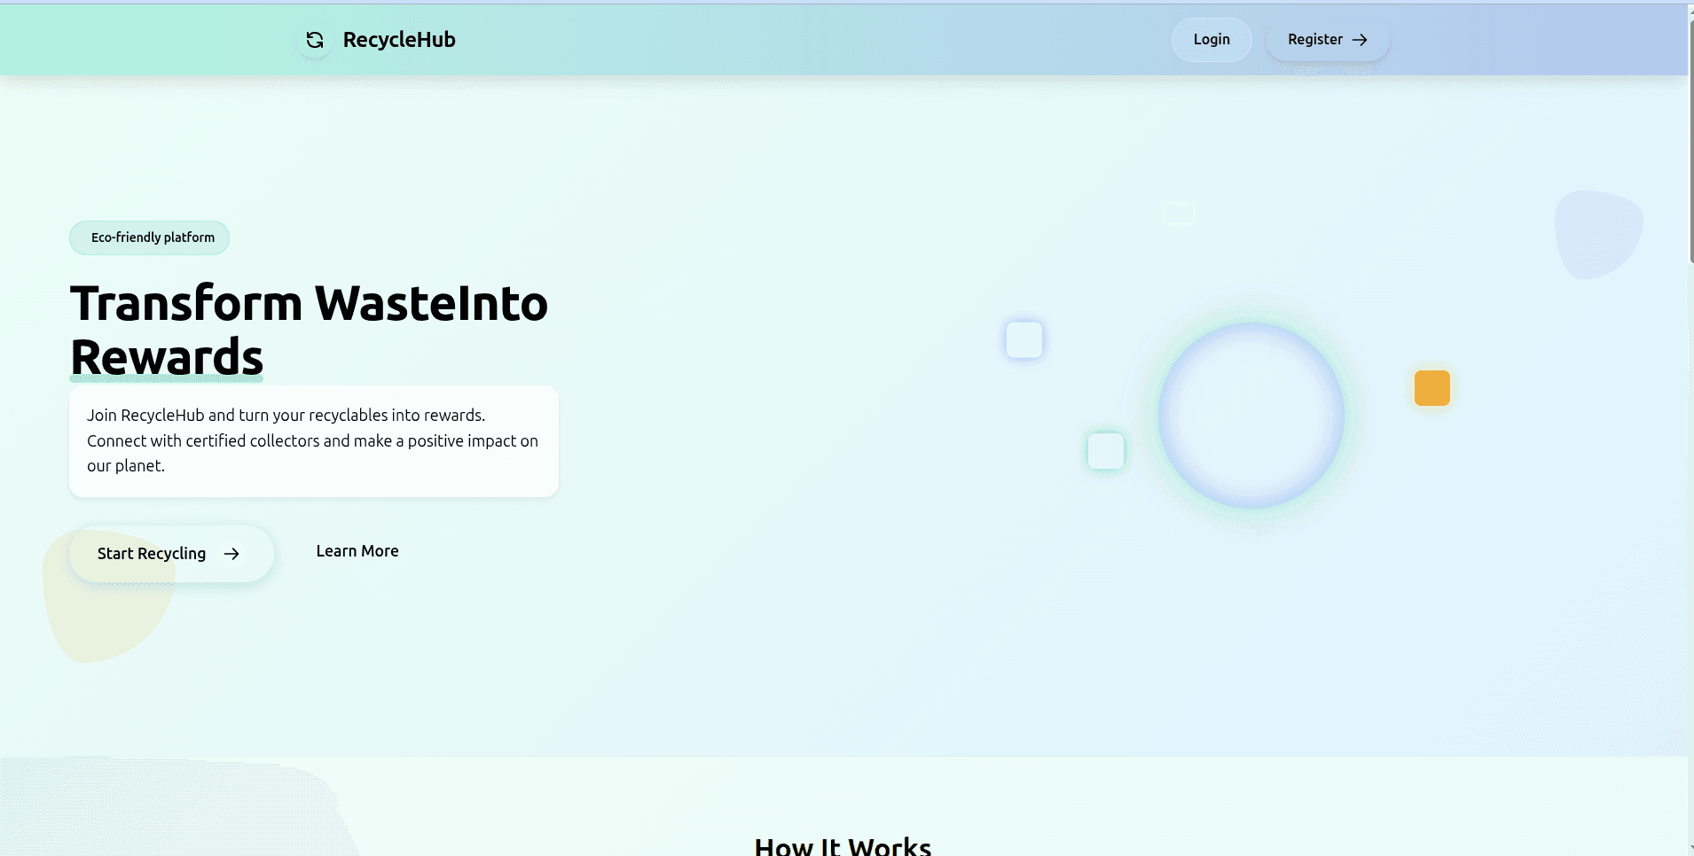Click the RecycleHub recycle logo icon

pyautogui.click(x=315, y=40)
